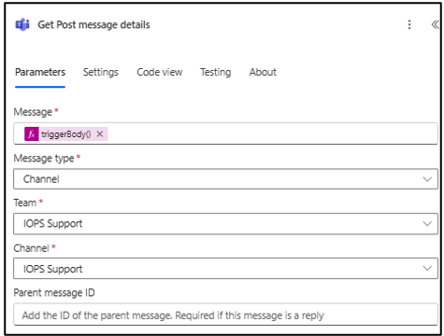Collapse the panel with double chevron
This screenshot has height=336, width=444.
click(x=435, y=24)
